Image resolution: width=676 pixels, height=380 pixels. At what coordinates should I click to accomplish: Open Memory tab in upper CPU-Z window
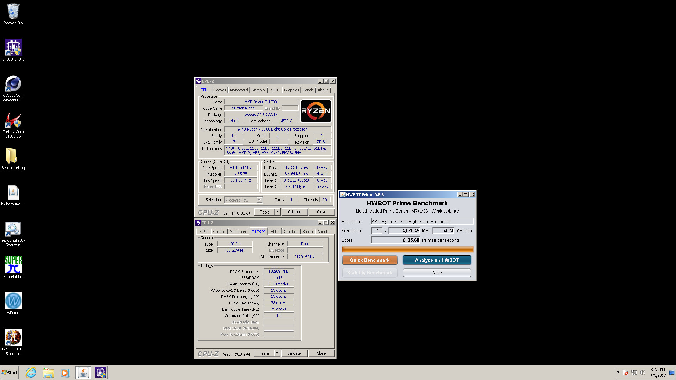click(258, 90)
